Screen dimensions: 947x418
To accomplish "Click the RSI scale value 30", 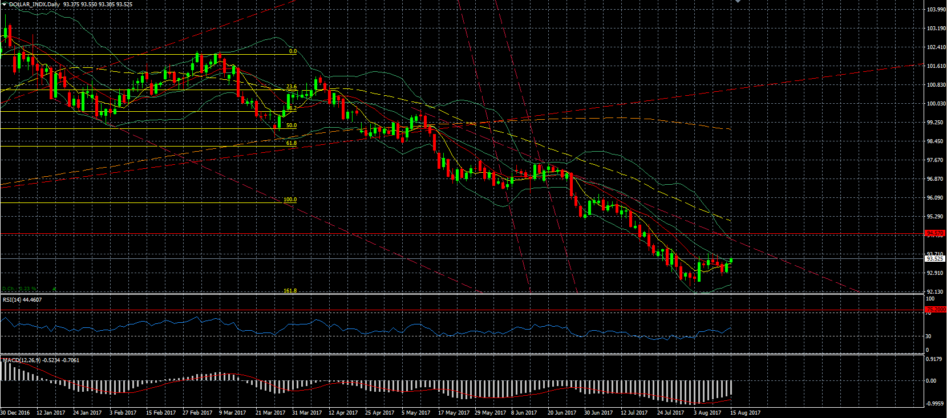I will click(x=928, y=336).
